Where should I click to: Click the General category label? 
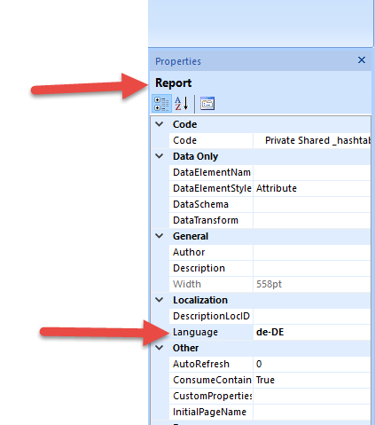pyautogui.click(x=191, y=236)
